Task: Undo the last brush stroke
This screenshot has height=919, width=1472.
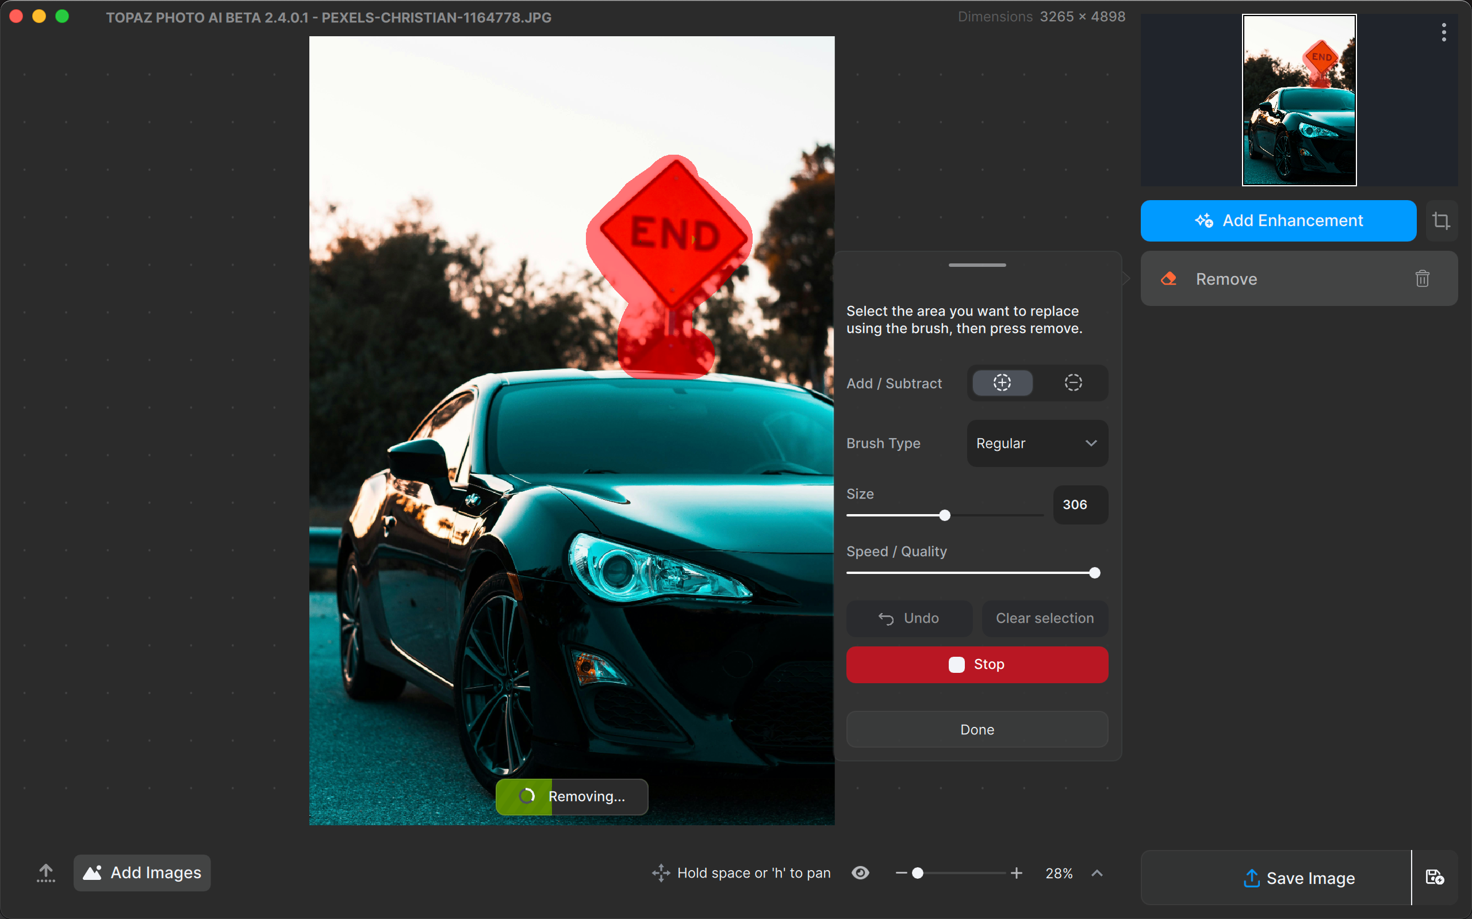Action: tap(909, 618)
